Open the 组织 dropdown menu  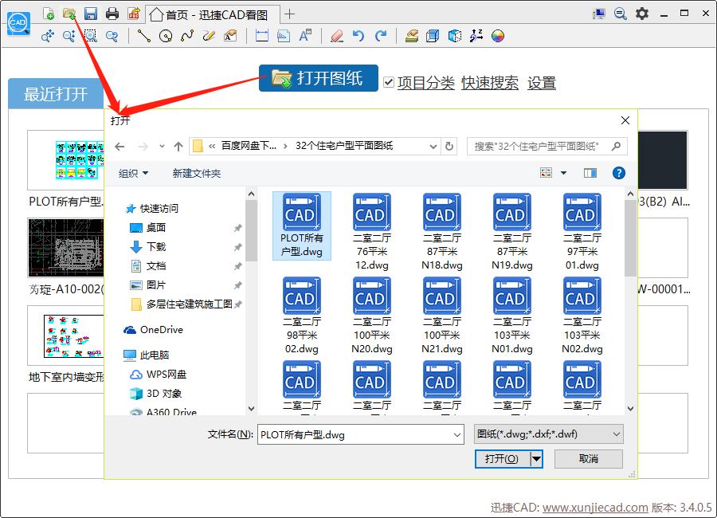(134, 174)
